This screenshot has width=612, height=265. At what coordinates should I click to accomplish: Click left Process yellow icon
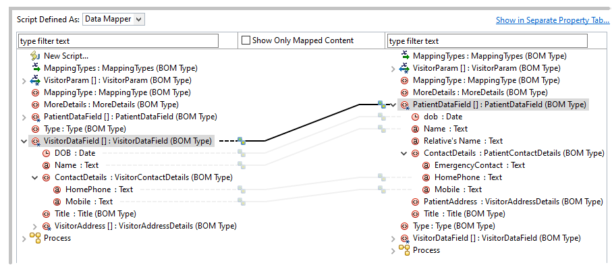coord(36,237)
